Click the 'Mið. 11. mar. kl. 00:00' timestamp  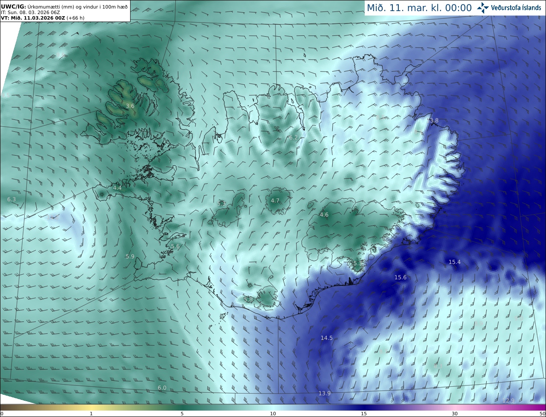(x=419, y=8)
